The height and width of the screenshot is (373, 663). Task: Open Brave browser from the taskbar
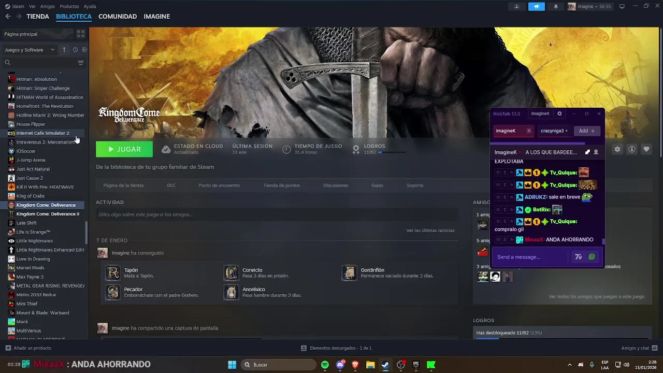coord(355,365)
